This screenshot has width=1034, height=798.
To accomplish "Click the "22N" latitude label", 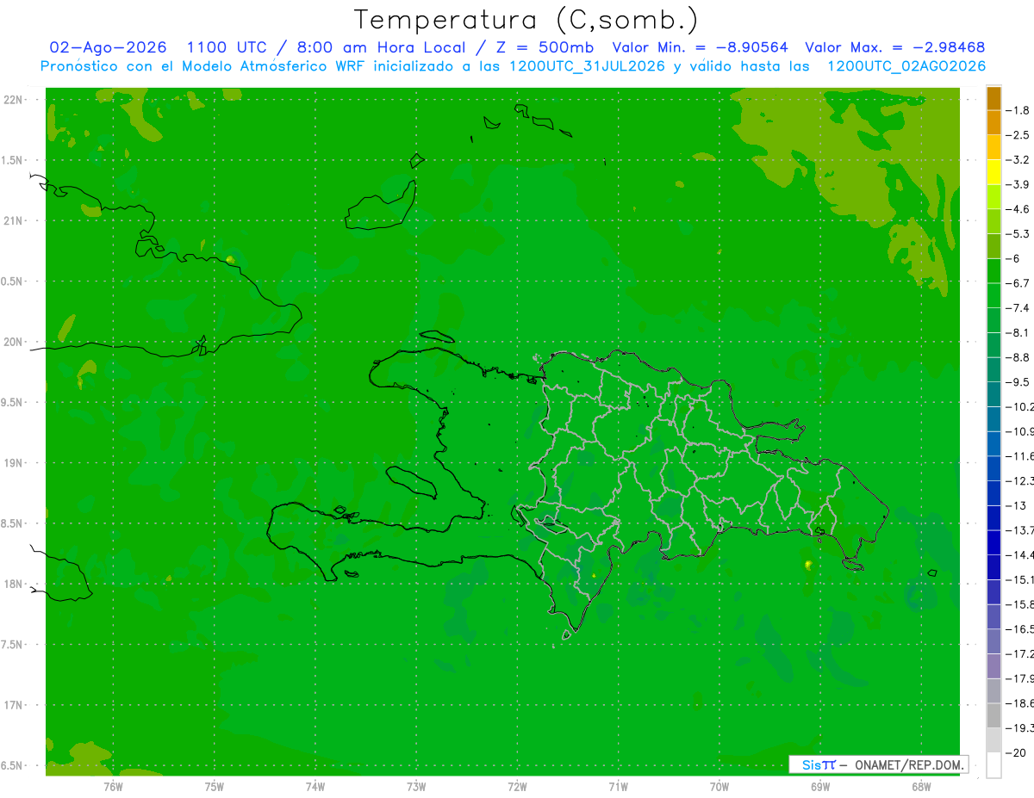I will coord(13,100).
